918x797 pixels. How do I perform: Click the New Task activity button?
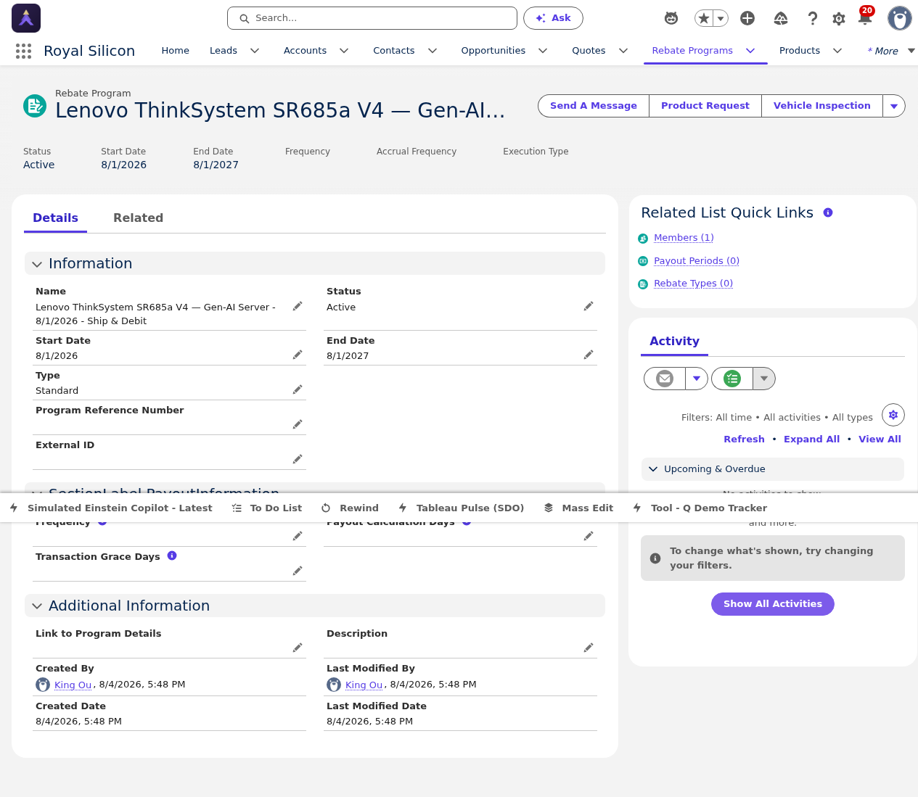pos(732,379)
